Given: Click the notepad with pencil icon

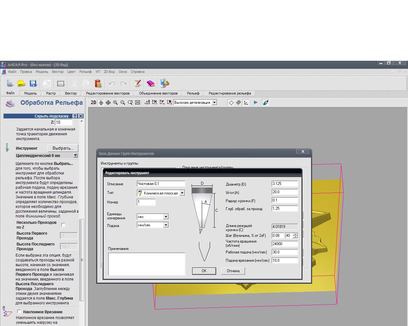Looking at the screenshot, I should (x=138, y=83).
